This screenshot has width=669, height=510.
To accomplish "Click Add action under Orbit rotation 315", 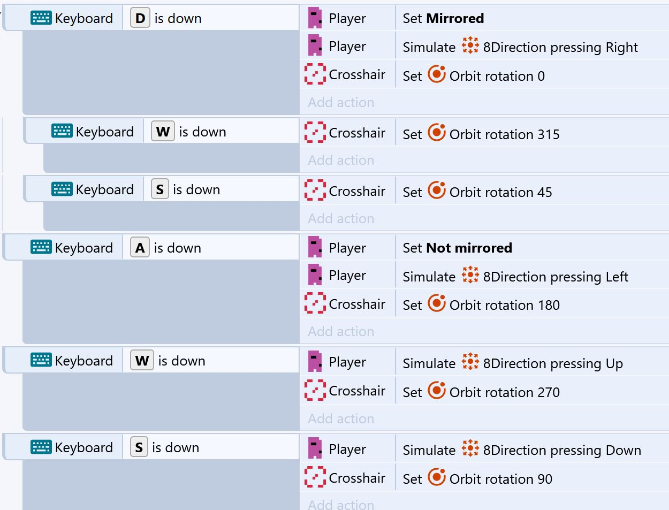I will click(x=341, y=160).
